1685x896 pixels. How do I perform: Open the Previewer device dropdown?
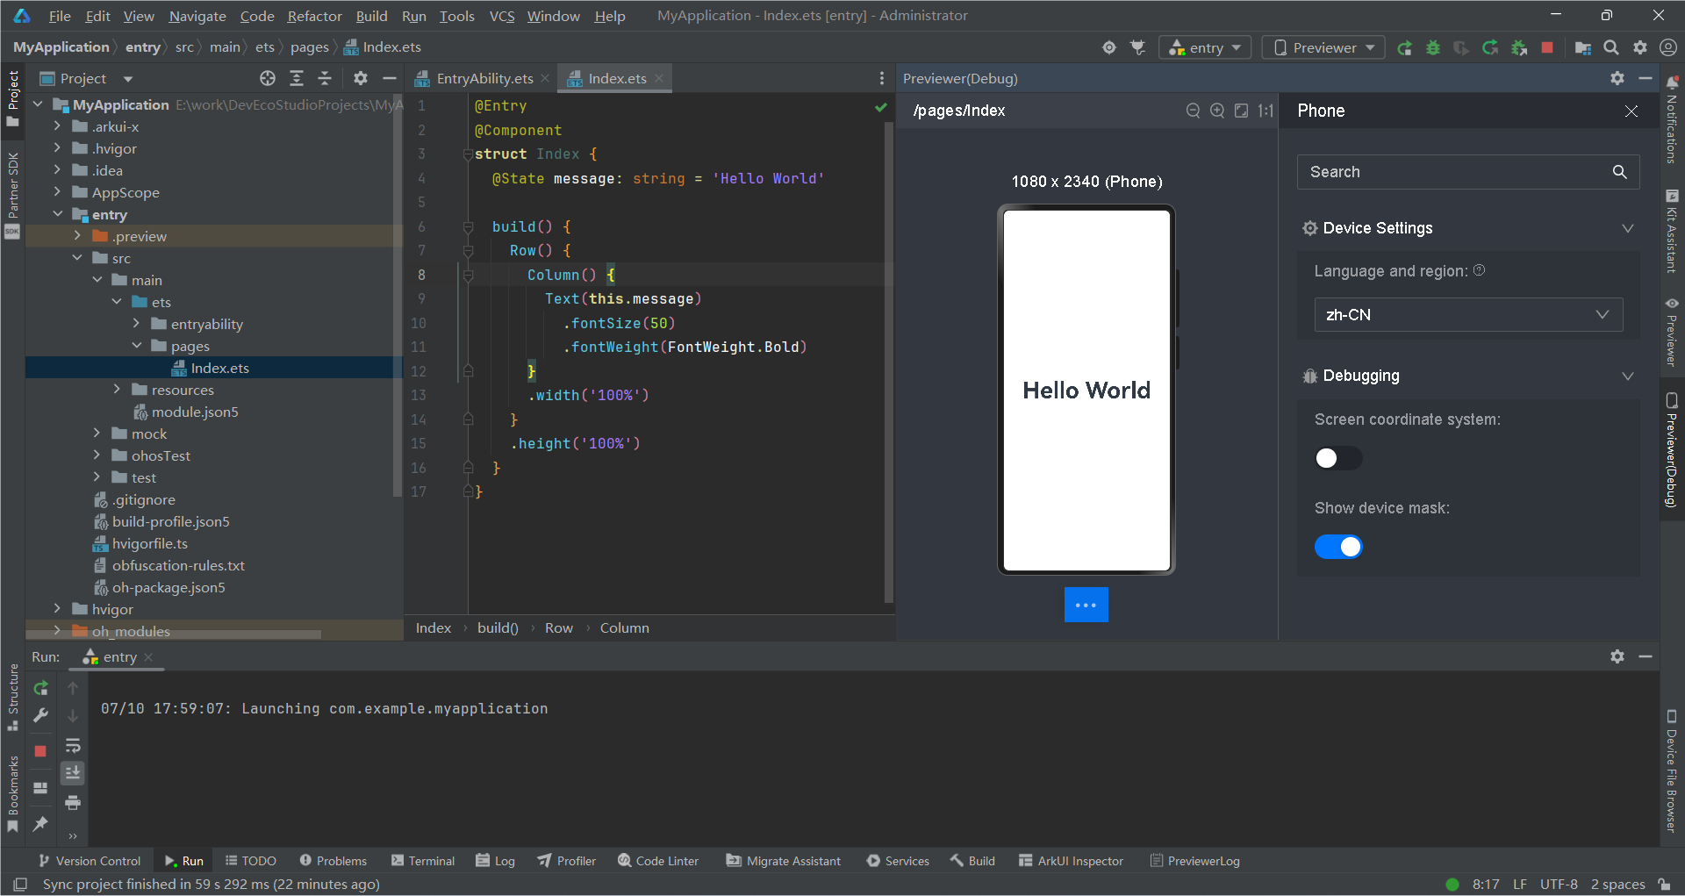point(1323,48)
